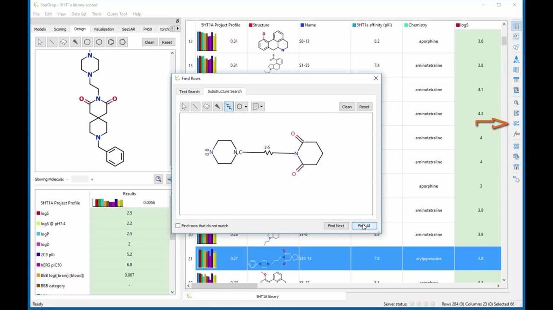The image size is (553, 310).
Task: Click the magnifier search icon in right sidebar
Action: click(x=516, y=103)
